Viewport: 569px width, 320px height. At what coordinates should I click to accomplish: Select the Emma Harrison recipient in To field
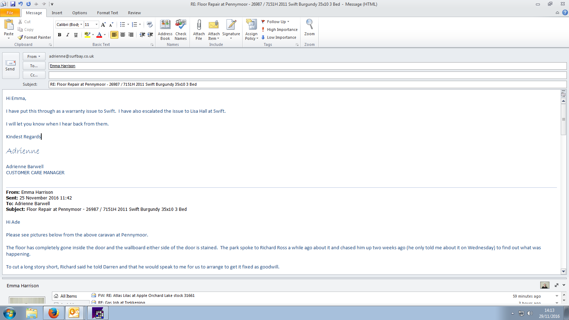[63, 66]
